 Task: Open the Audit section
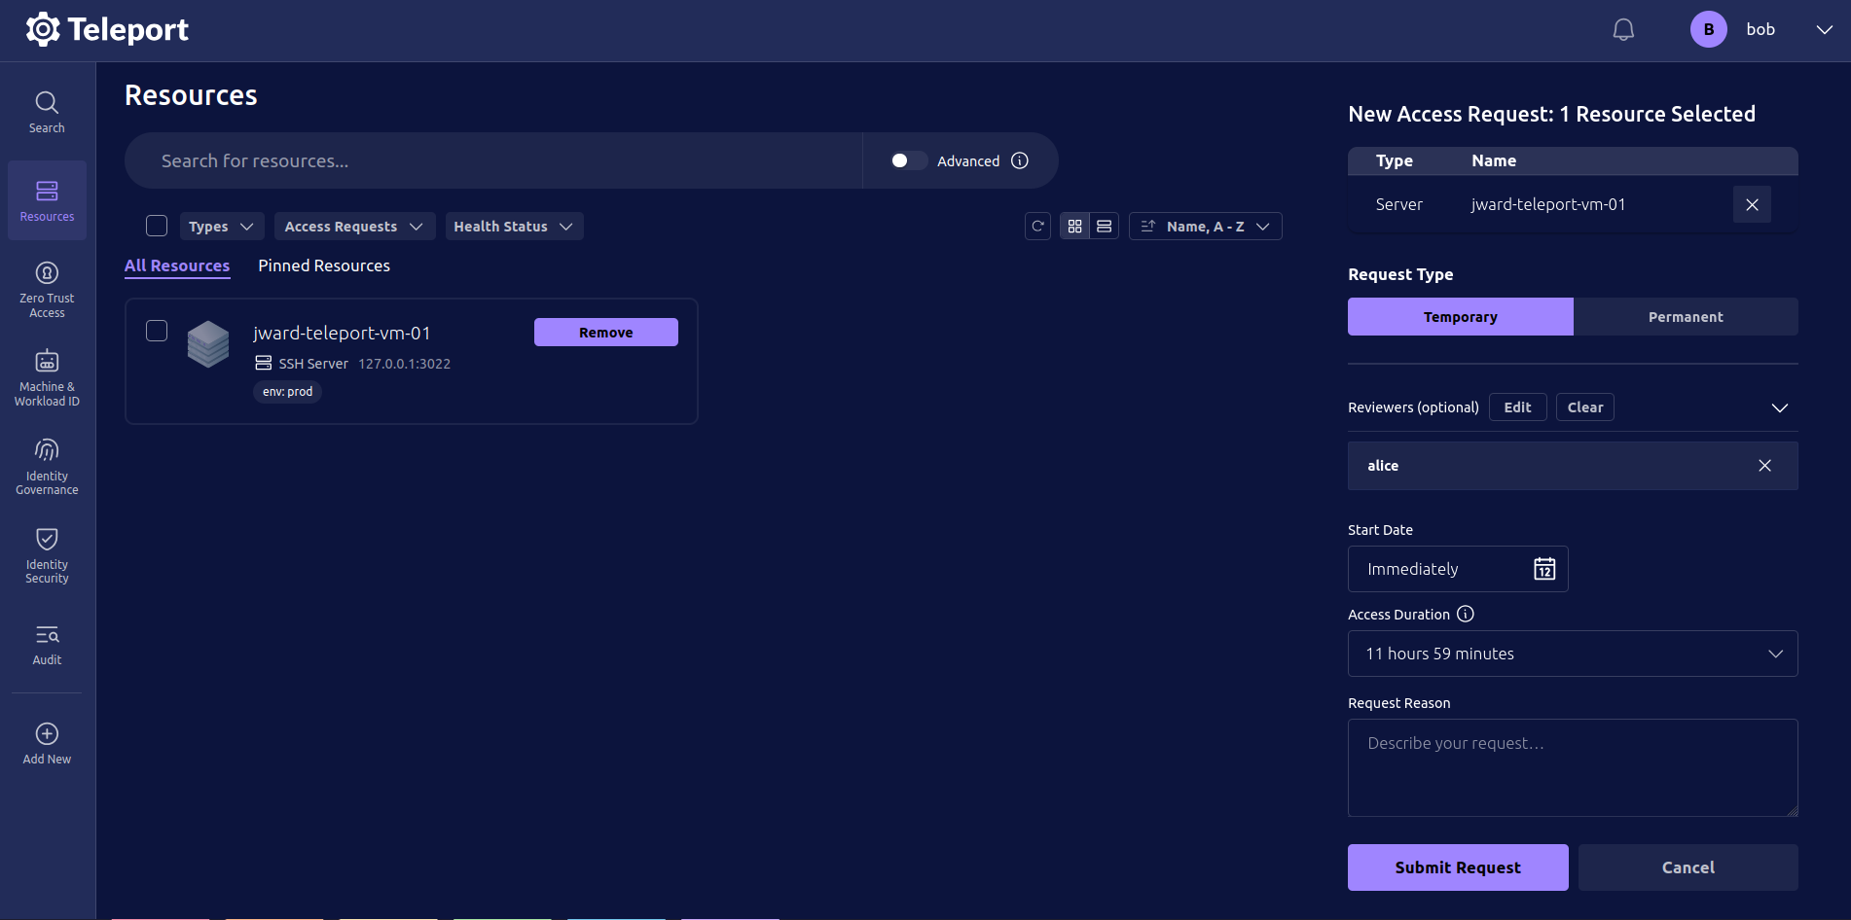click(x=47, y=644)
